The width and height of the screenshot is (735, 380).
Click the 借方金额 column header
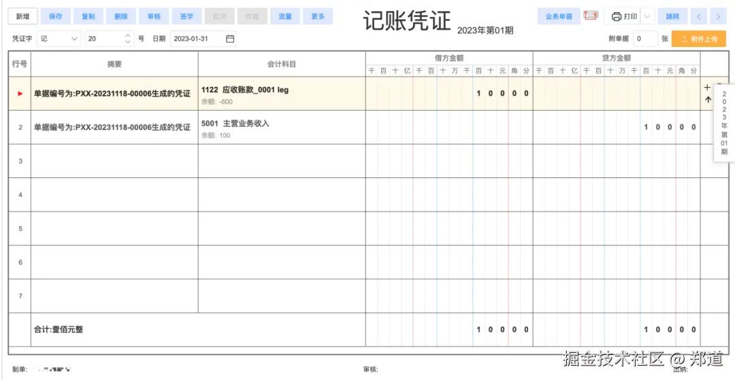449,58
